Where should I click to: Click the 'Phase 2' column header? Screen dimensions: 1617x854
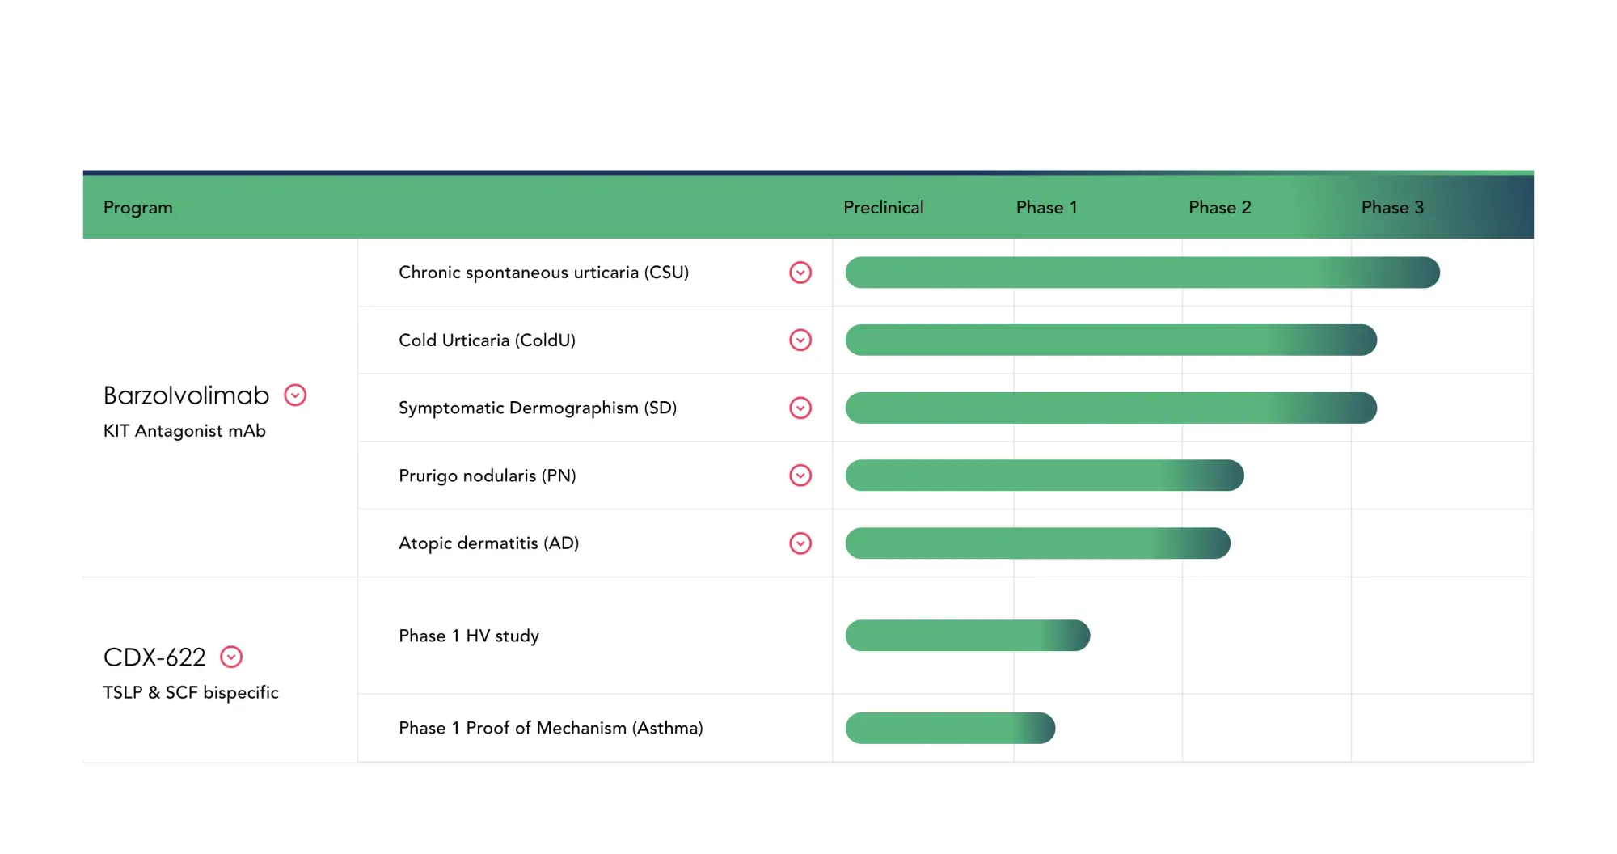pos(1219,208)
